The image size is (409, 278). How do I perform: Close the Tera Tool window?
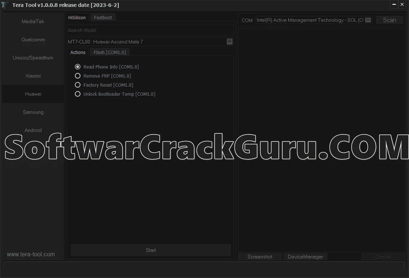(402, 4)
